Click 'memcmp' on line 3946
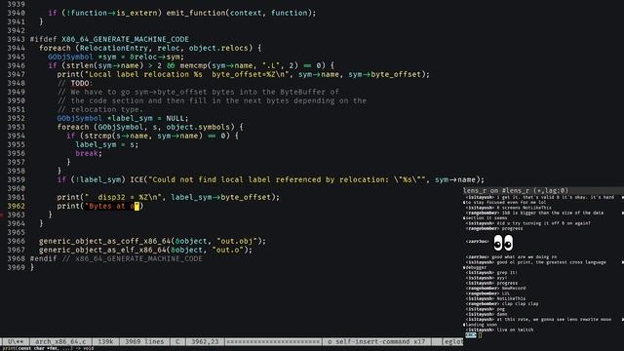 click(193, 65)
